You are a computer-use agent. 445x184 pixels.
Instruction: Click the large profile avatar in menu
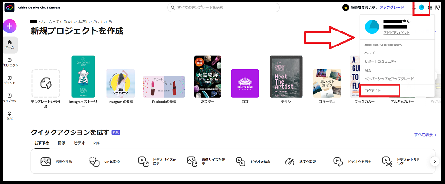click(x=372, y=27)
